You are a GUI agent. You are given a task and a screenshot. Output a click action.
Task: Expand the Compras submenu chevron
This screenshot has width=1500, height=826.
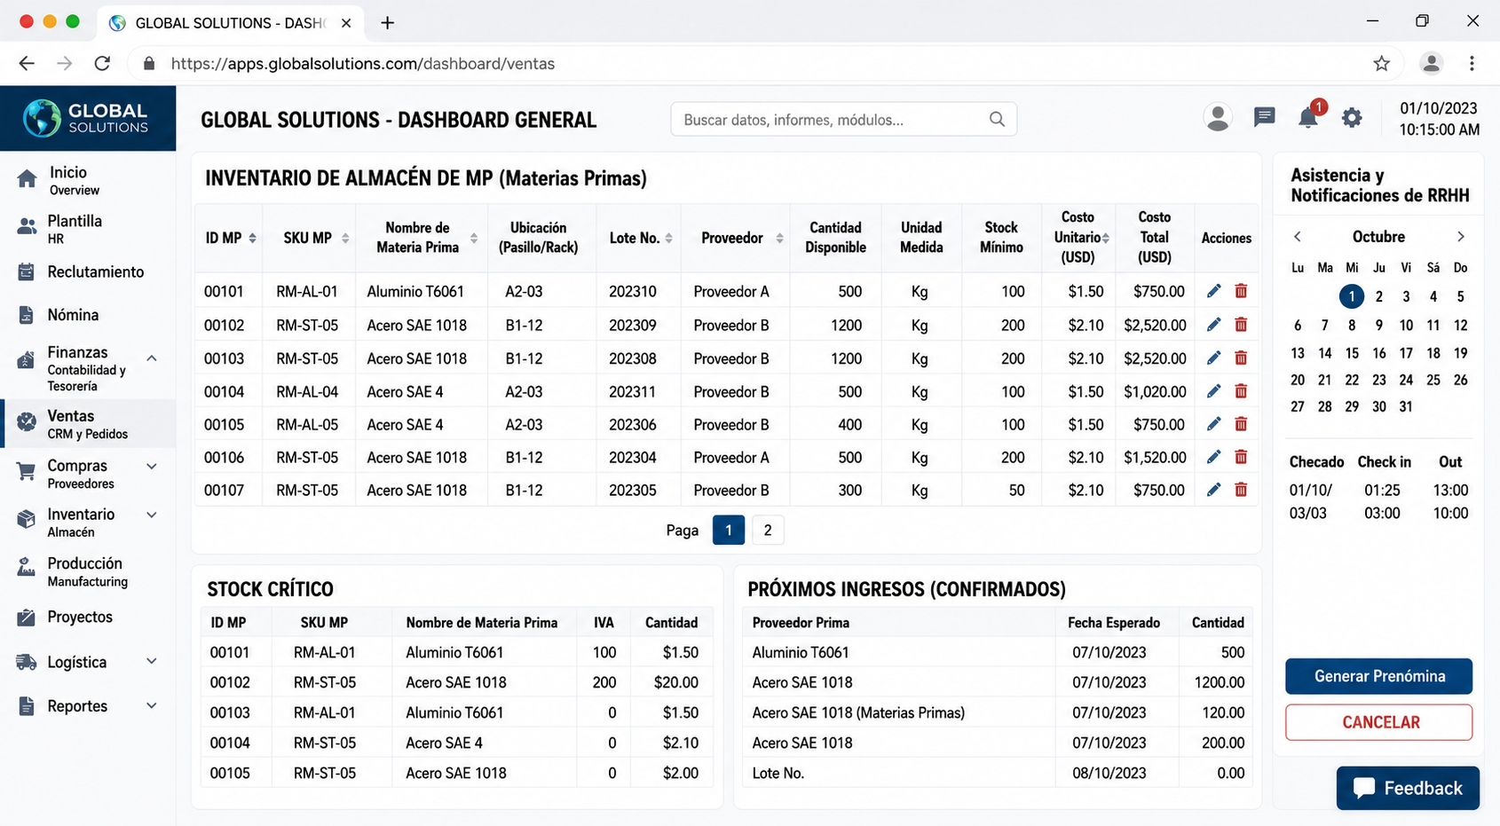pos(152,467)
